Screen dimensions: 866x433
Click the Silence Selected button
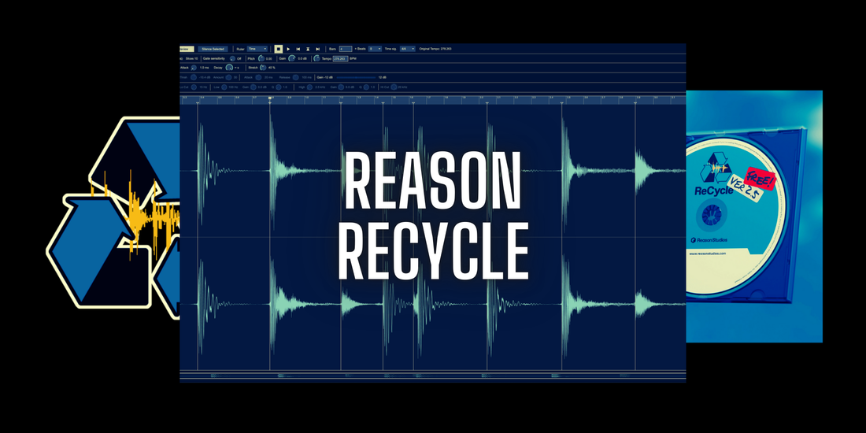click(213, 49)
